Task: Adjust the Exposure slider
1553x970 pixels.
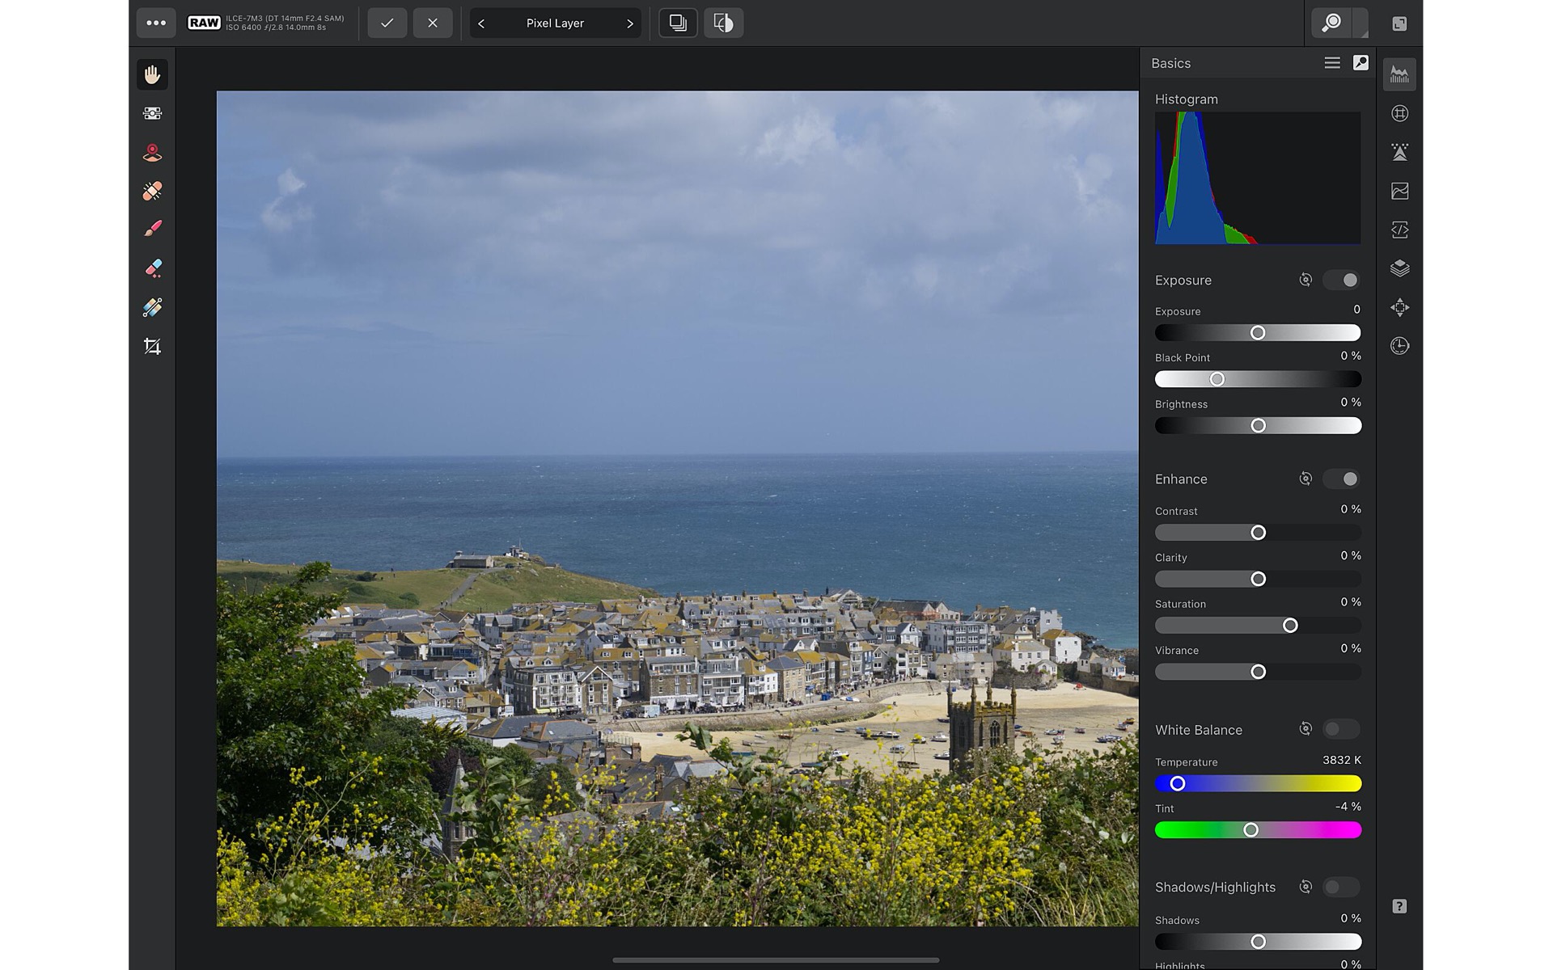Action: pyautogui.click(x=1258, y=333)
